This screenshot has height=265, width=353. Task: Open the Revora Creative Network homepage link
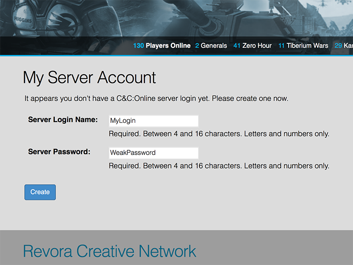[109, 251]
